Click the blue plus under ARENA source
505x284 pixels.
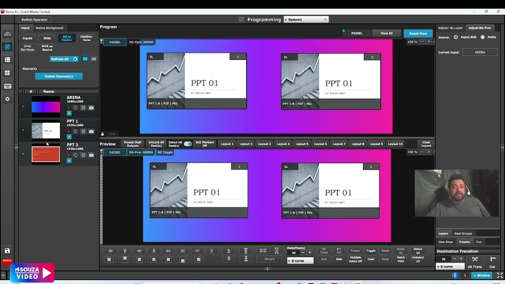(69, 113)
